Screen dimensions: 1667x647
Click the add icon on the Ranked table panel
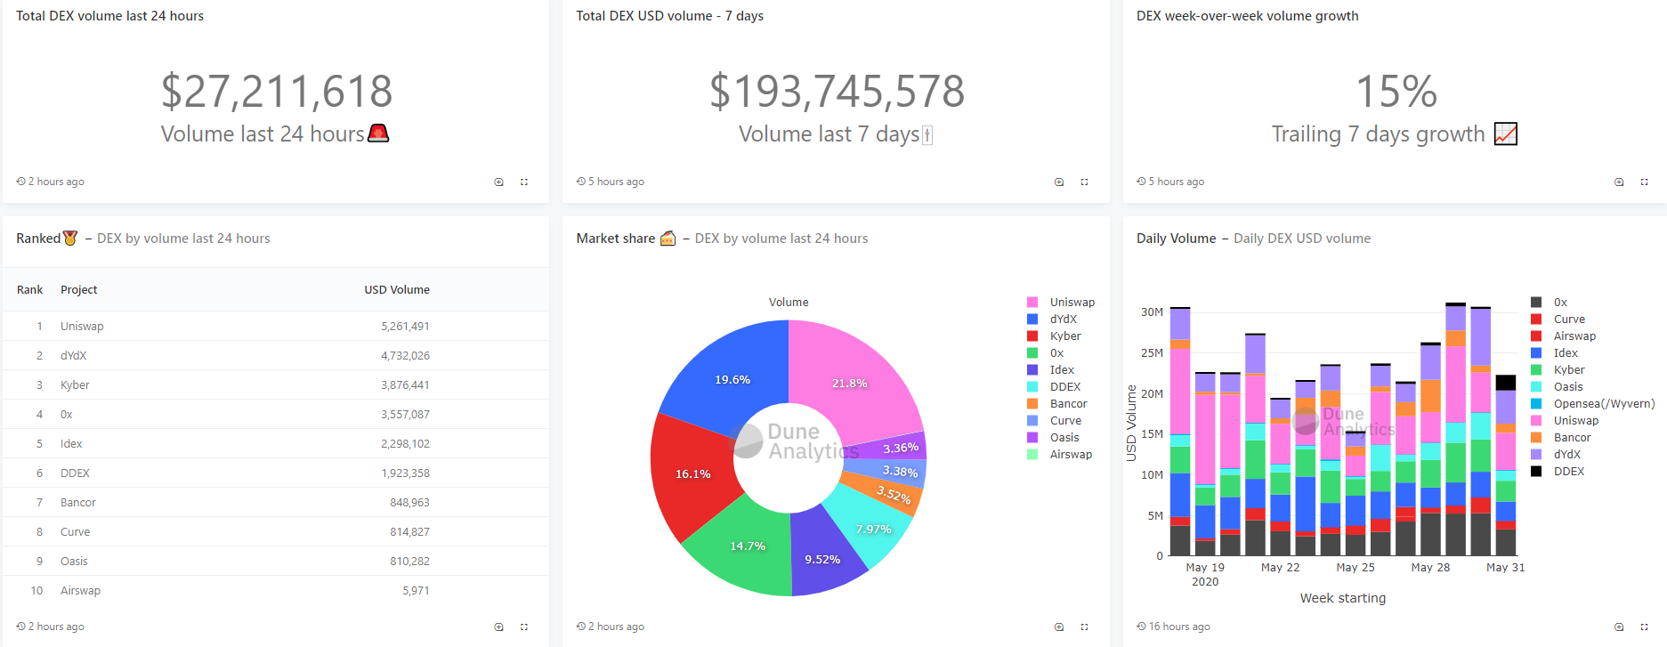pyautogui.click(x=499, y=627)
